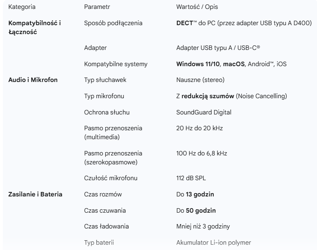Select the Audio i Mikrofon category cell
Image resolution: width=317 pixels, height=250 pixels.
(33, 80)
